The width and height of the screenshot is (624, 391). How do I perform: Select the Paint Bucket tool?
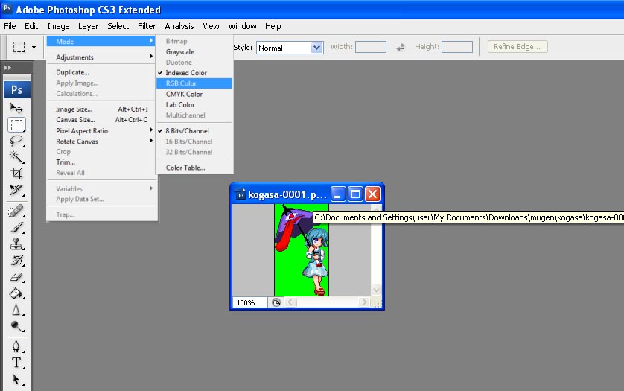point(16,293)
